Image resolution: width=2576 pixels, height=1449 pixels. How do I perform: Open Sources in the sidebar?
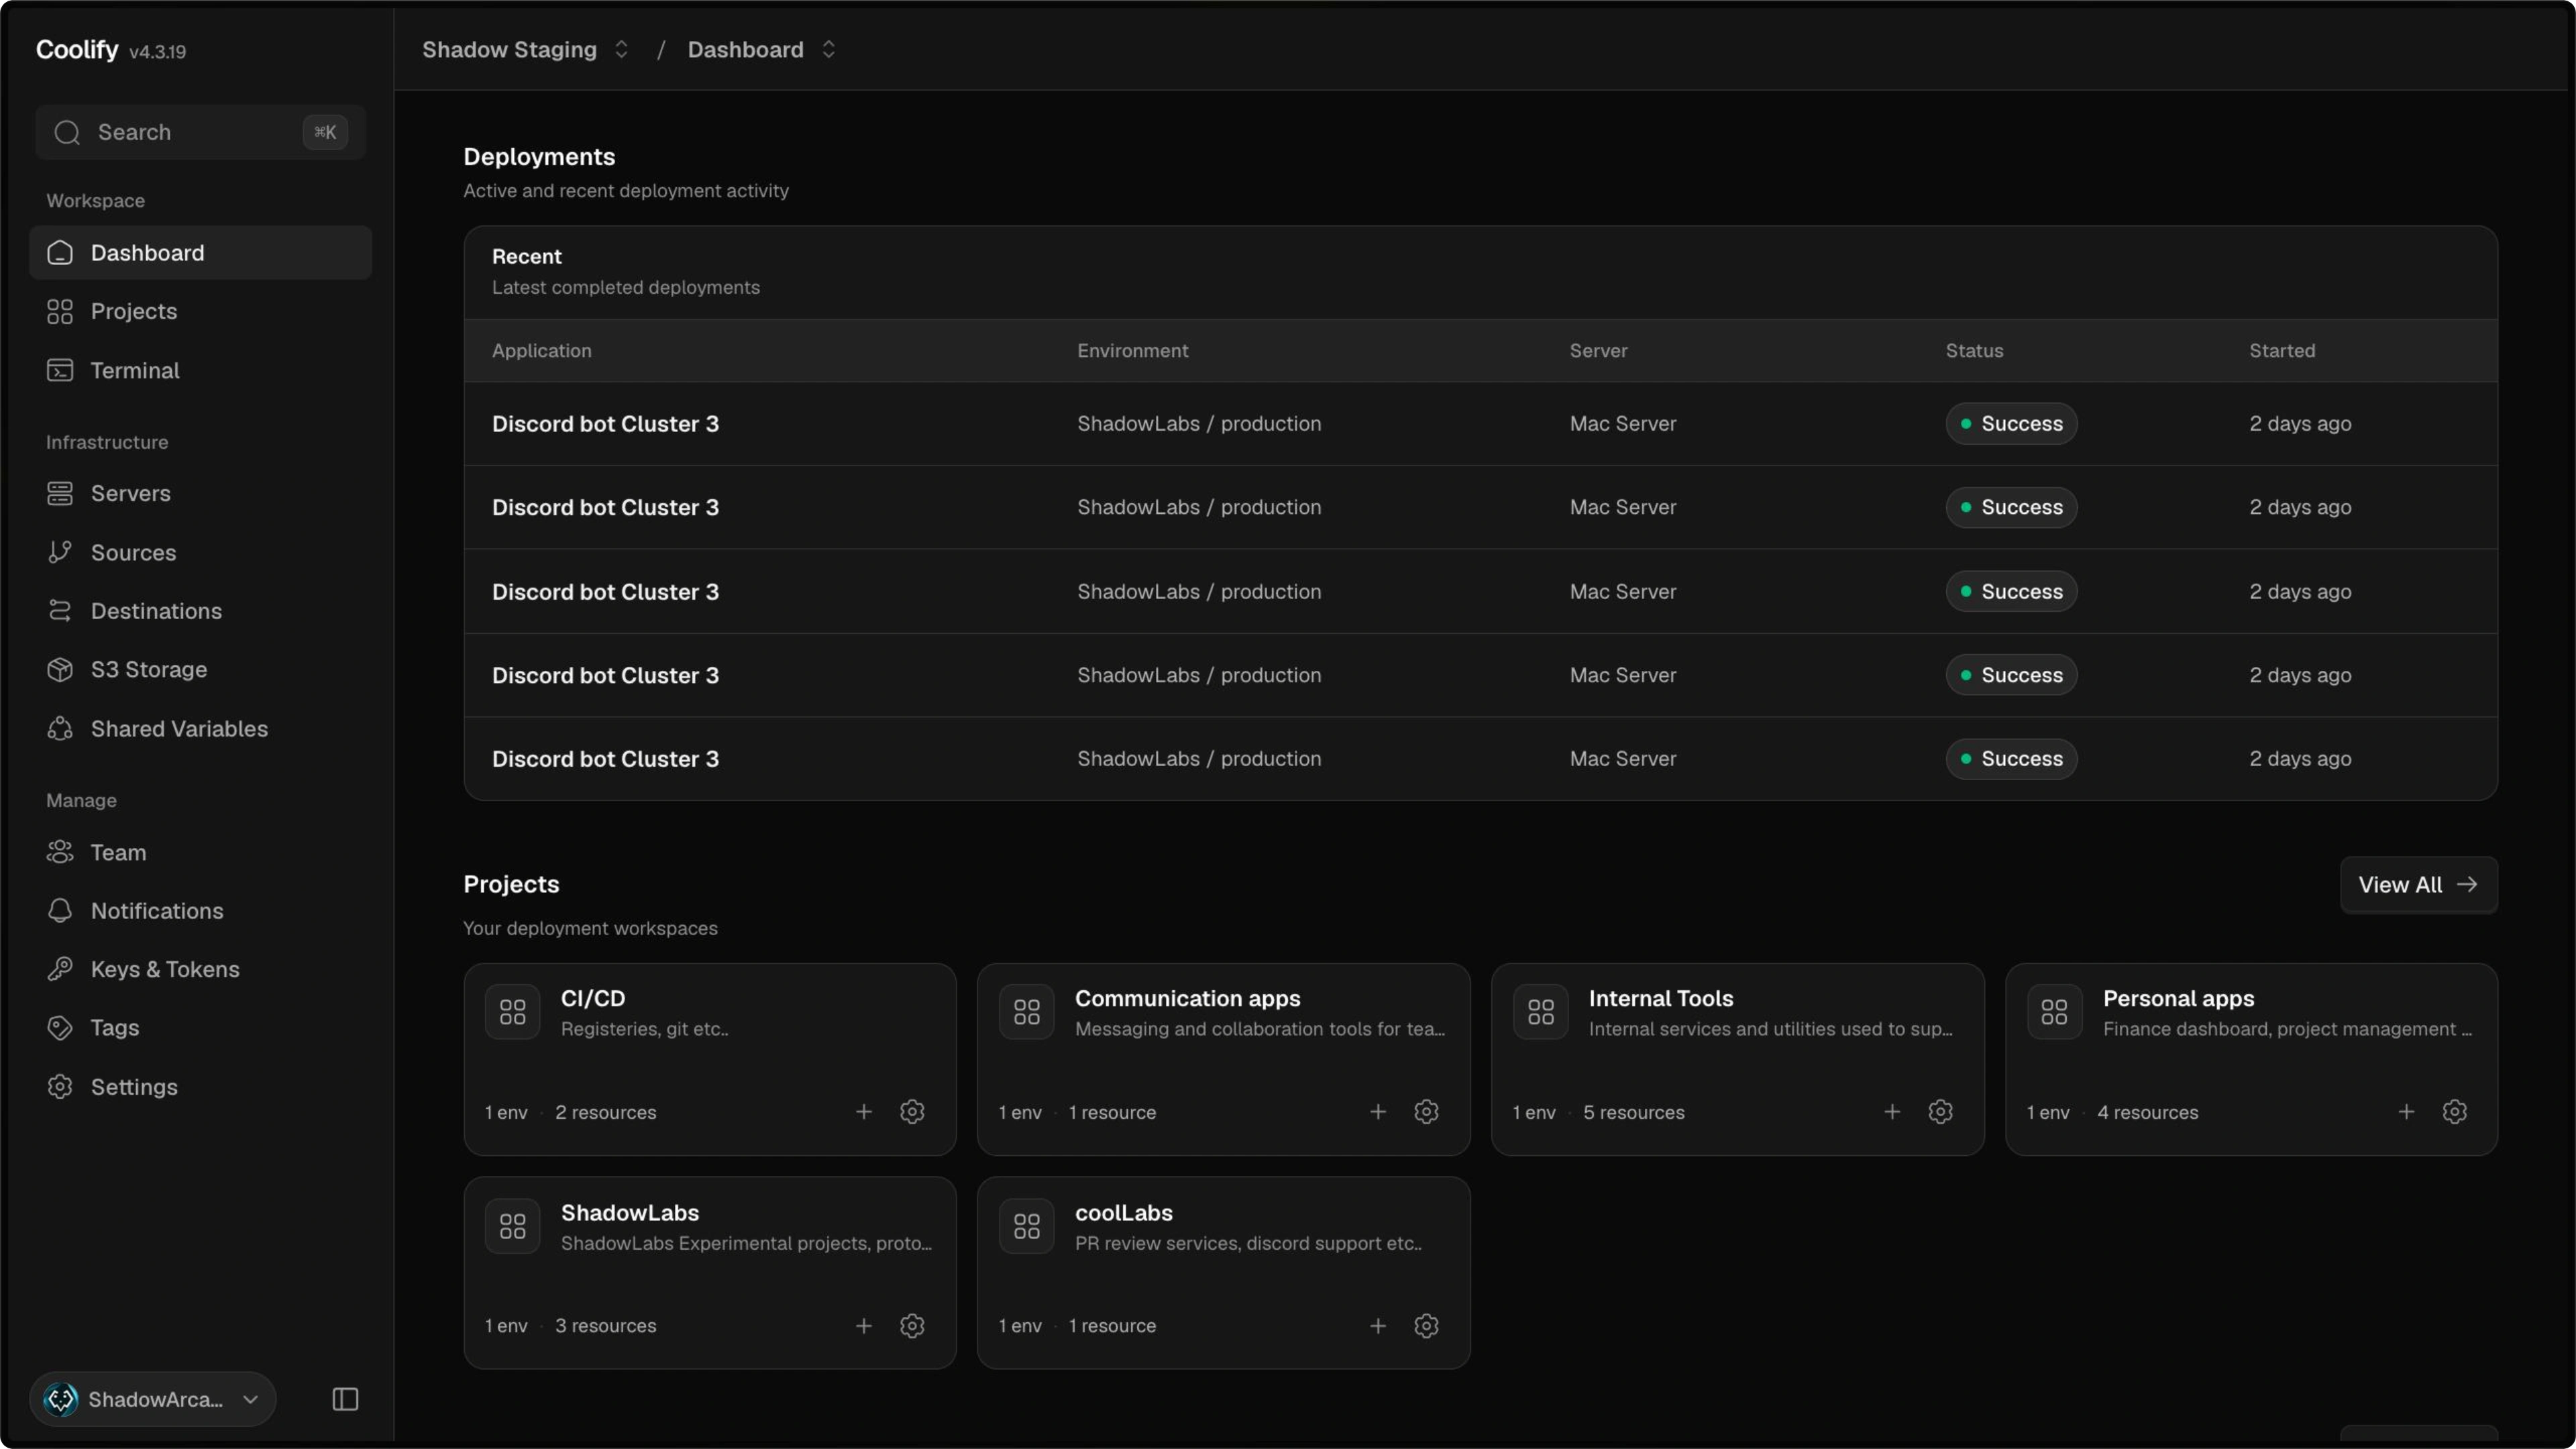click(x=200, y=552)
